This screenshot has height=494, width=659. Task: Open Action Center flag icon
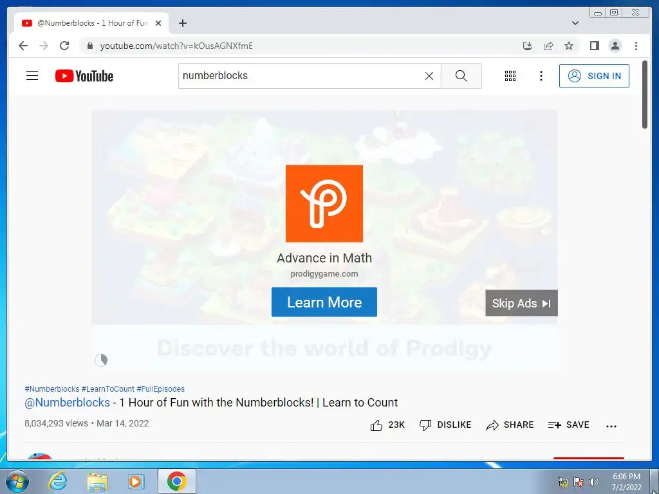pyautogui.click(x=579, y=481)
